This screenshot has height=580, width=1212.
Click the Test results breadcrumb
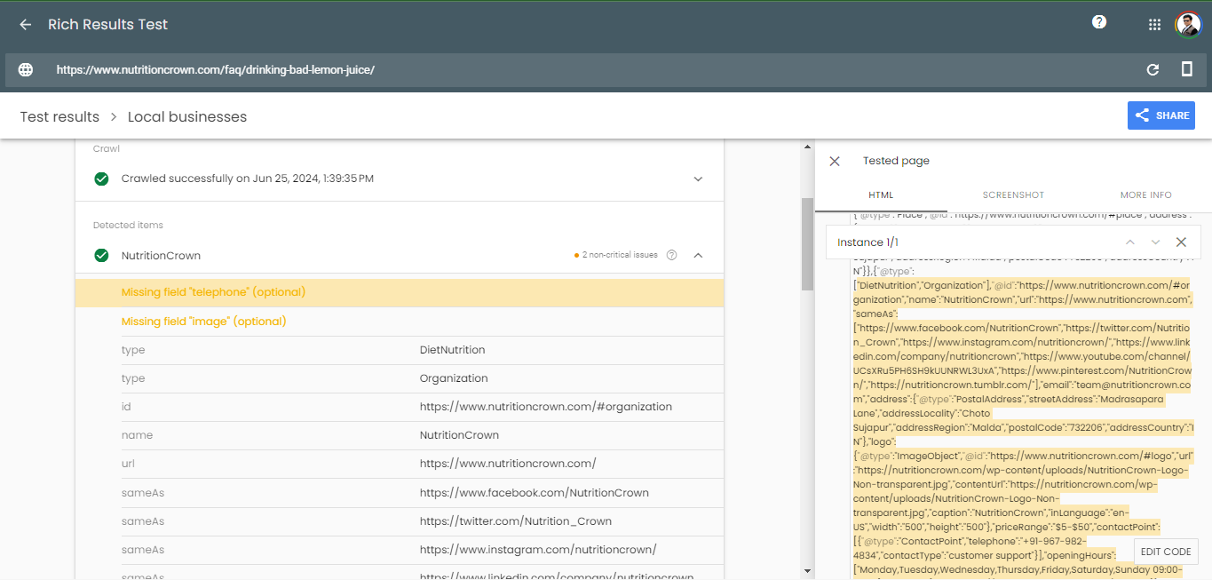(x=59, y=116)
